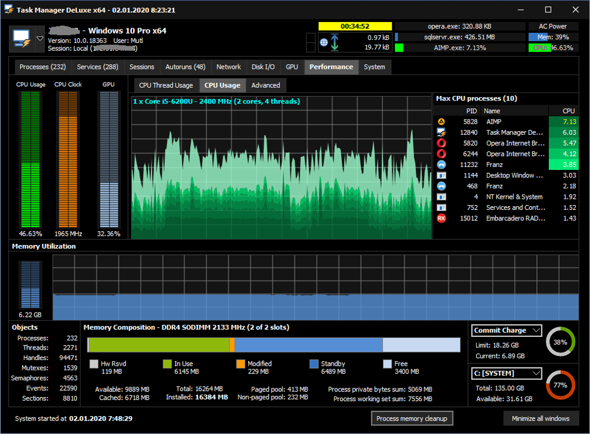Viewport: 590px width, 434px height.
Task: Click the green In Use legend swatch
Action: click(167, 364)
